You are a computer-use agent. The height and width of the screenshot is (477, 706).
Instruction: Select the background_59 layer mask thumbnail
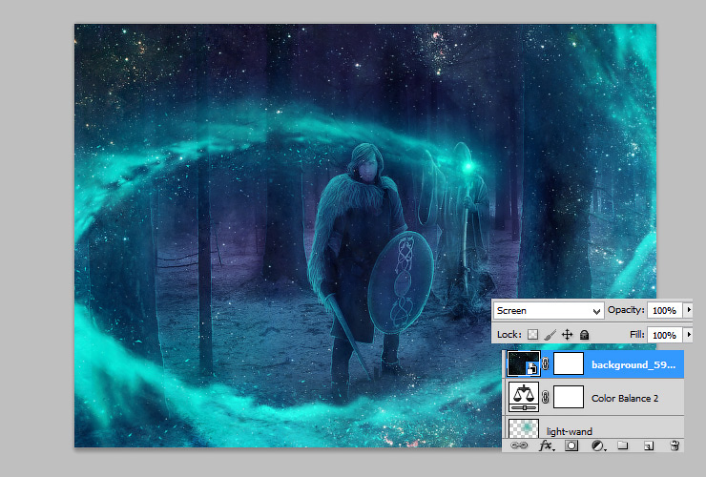point(569,363)
